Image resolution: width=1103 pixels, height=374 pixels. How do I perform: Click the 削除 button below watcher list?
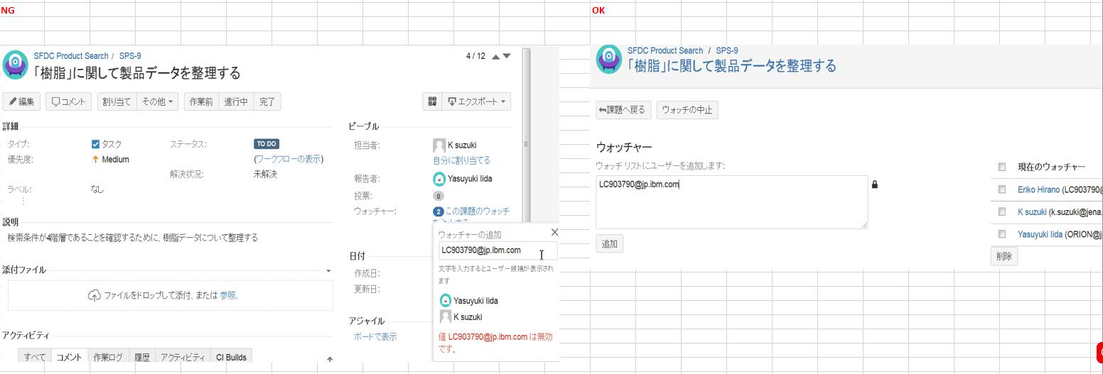[x=1004, y=256]
